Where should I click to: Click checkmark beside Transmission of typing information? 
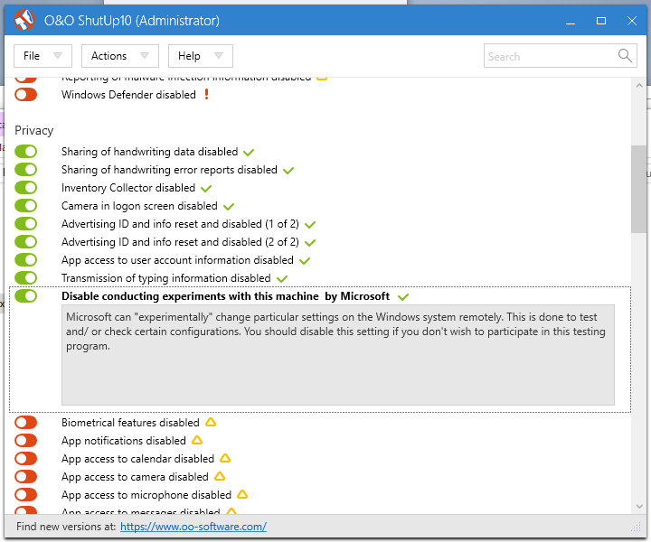coord(282,278)
